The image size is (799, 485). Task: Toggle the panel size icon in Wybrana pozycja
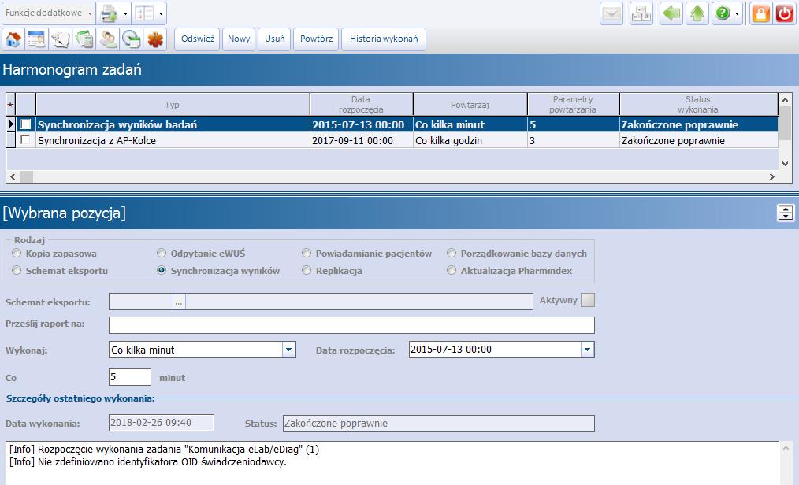[x=786, y=213]
